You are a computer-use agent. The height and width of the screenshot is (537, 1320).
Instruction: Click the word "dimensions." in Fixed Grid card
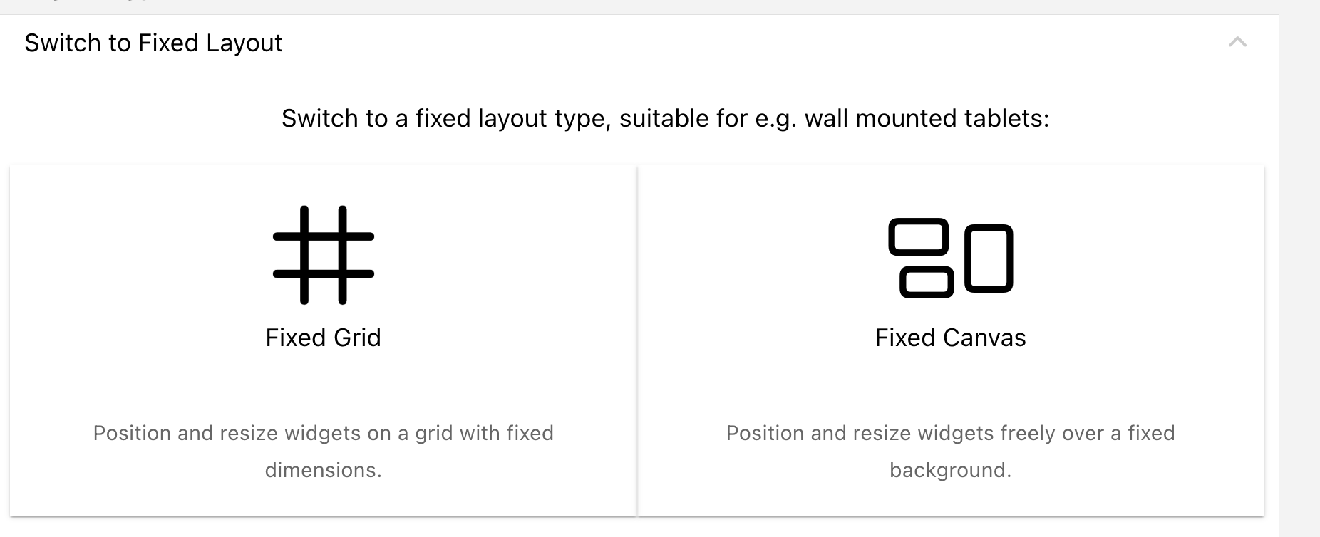tap(323, 470)
